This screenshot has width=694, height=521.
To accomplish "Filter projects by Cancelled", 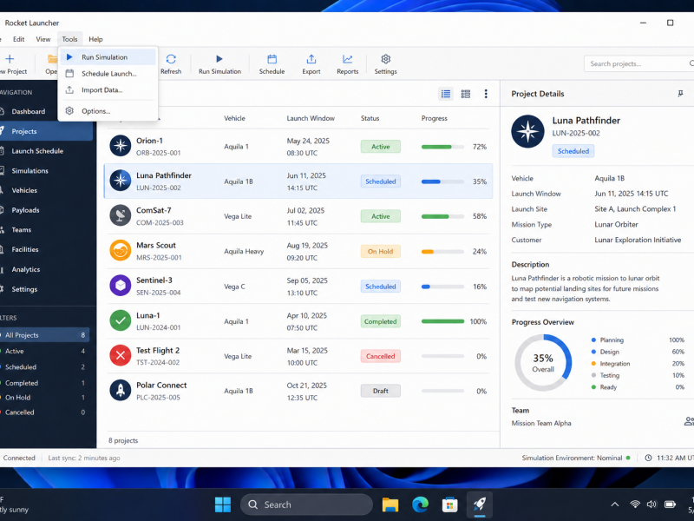I will (44, 412).
